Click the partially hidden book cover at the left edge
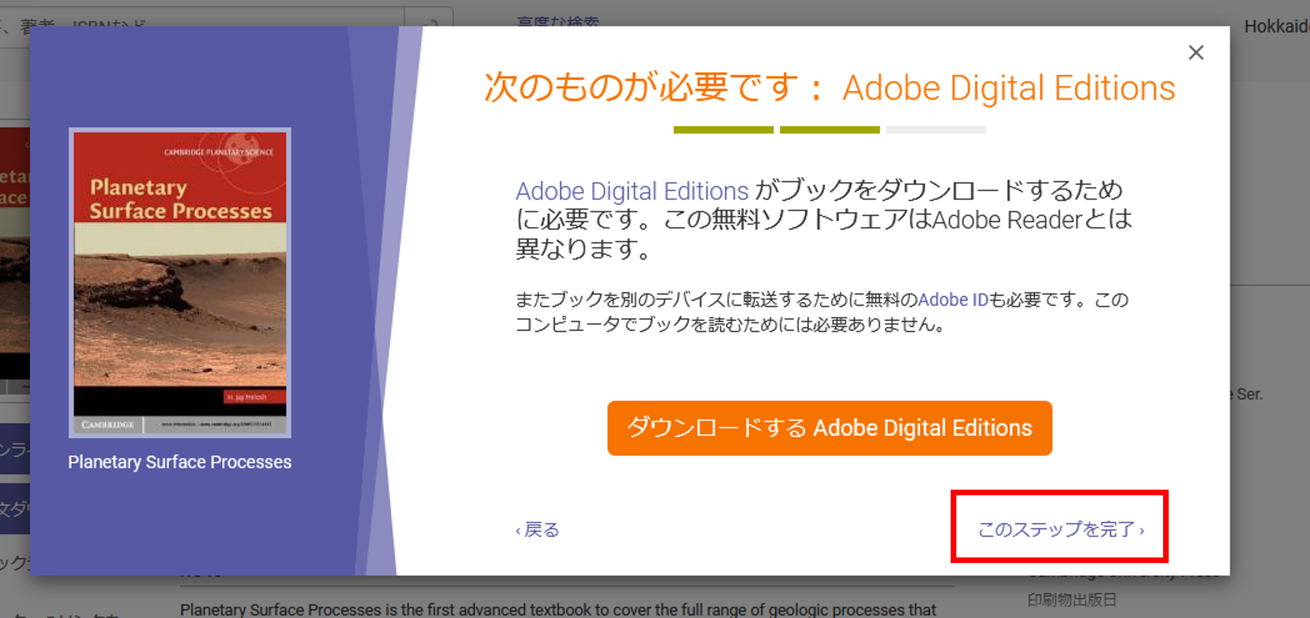 point(14,254)
